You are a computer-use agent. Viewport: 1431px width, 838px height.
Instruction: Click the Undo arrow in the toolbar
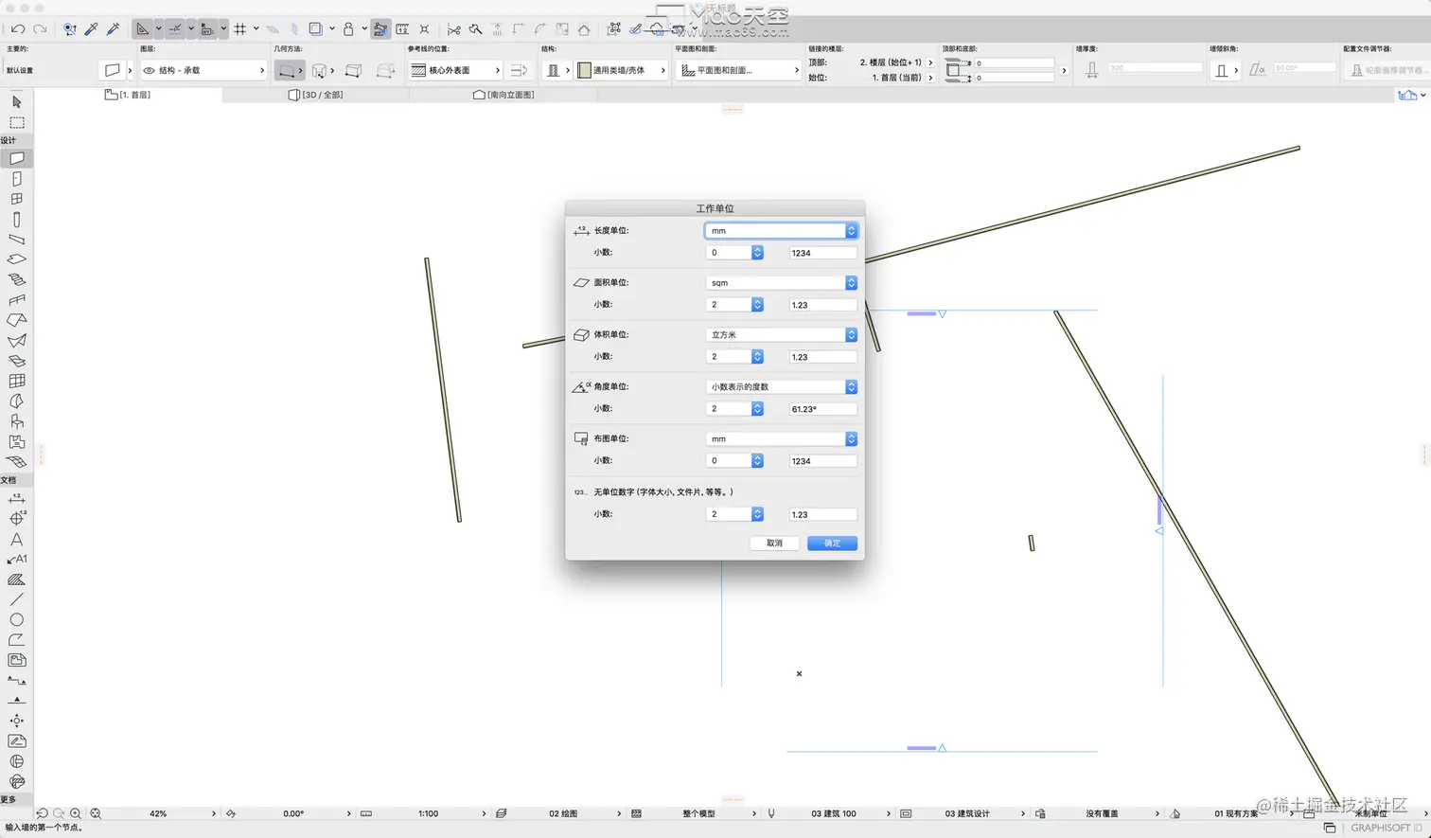(18, 29)
